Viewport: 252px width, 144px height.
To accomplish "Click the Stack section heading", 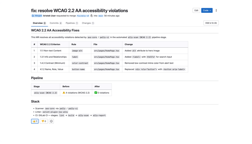I will 35,101.
